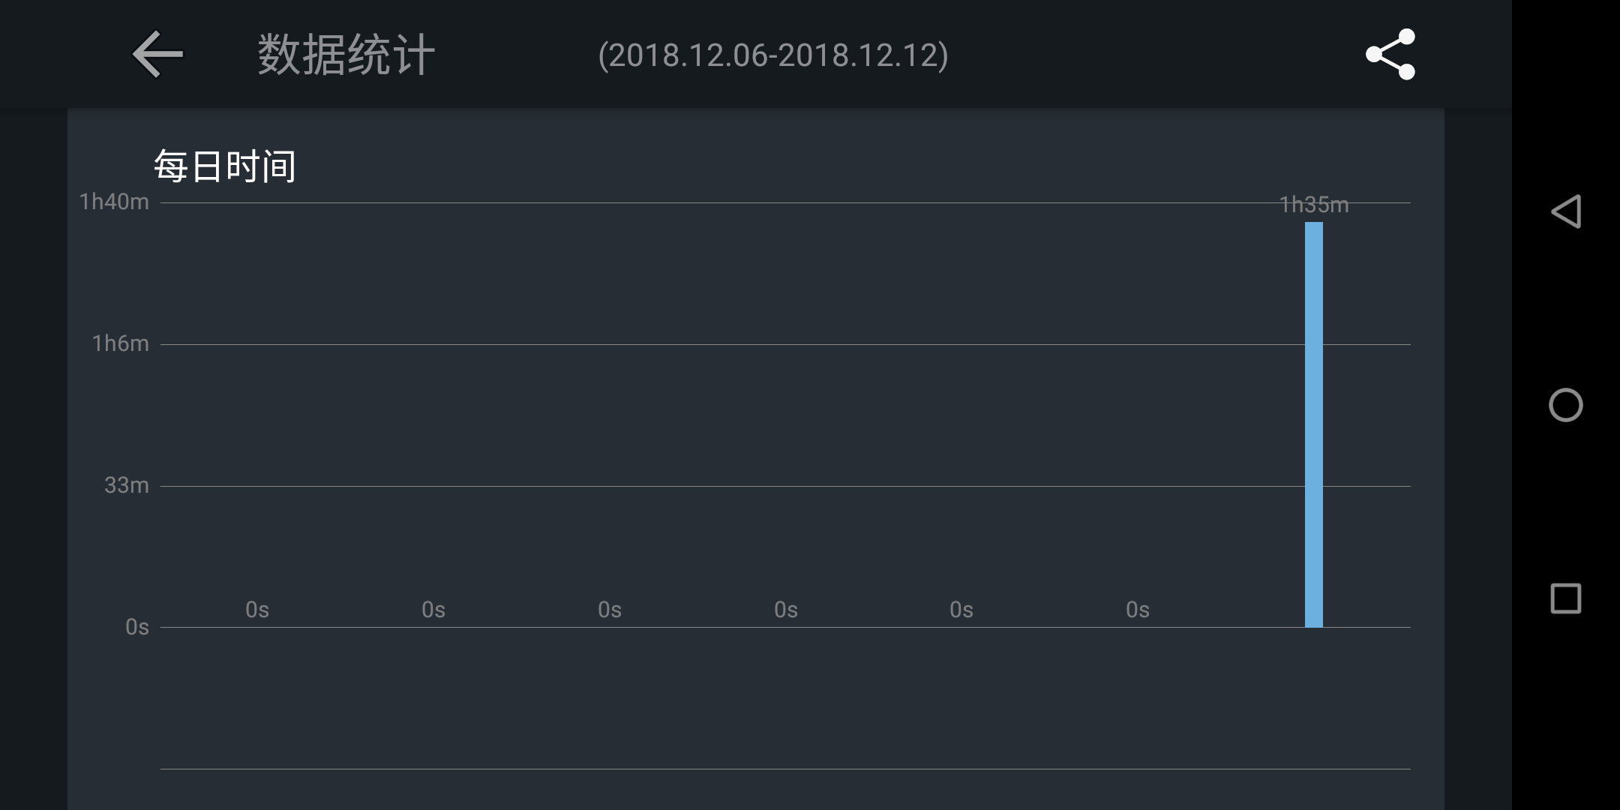This screenshot has height=810, width=1620.
Task: Tap the date range 2018.12.06-2018.12.12
Action: pyautogui.click(x=773, y=55)
